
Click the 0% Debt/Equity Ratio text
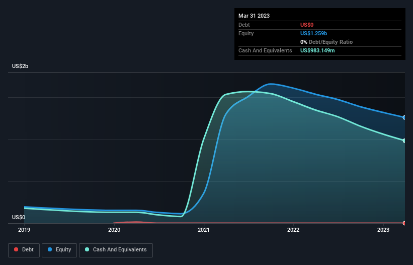326,42
